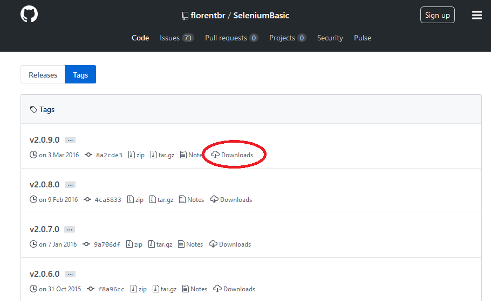Click the 73 issues counter badge
491x301 pixels.
point(188,38)
